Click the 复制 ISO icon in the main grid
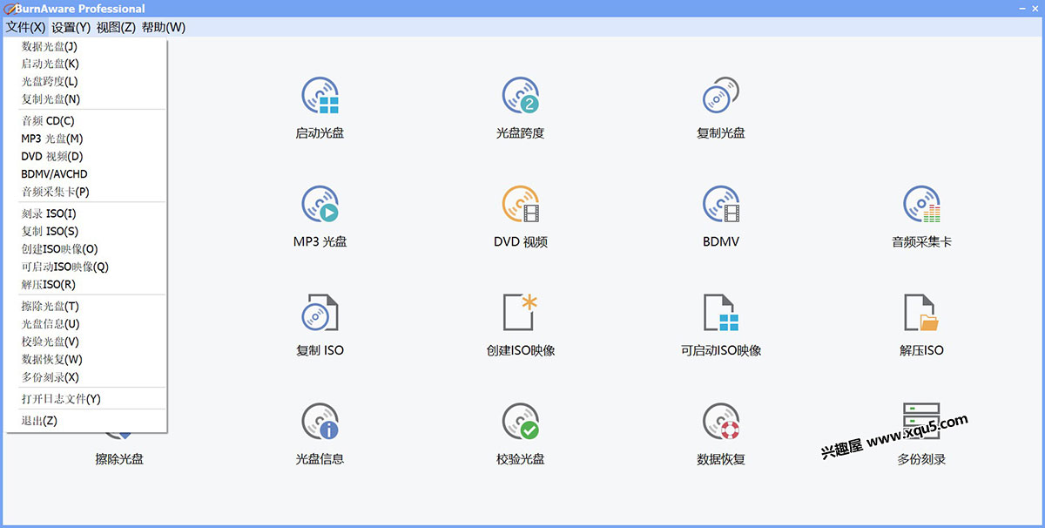 [x=320, y=313]
